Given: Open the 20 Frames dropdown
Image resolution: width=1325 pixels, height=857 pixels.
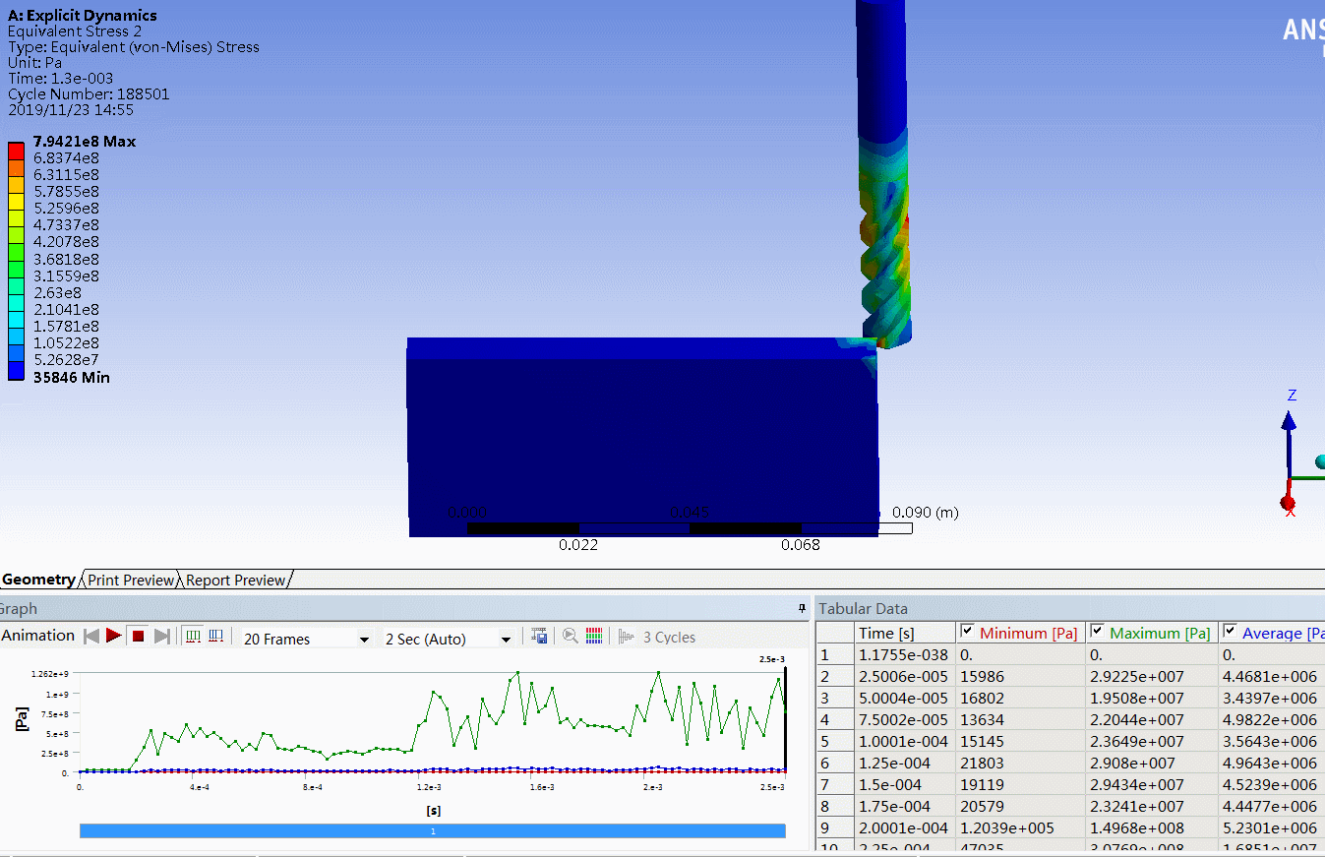Looking at the screenshot, I should (x=364, y=640).
